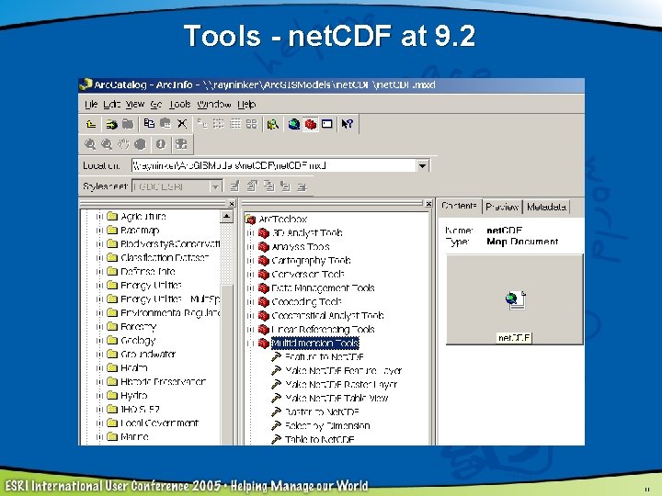The height and width of the screenshot is (496, 662).
Task: Open the Stylesheet dropdown
Action: point(215,186)
